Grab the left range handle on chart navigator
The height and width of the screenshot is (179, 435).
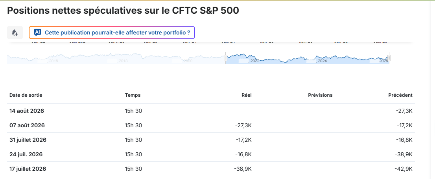coord(225,58)
